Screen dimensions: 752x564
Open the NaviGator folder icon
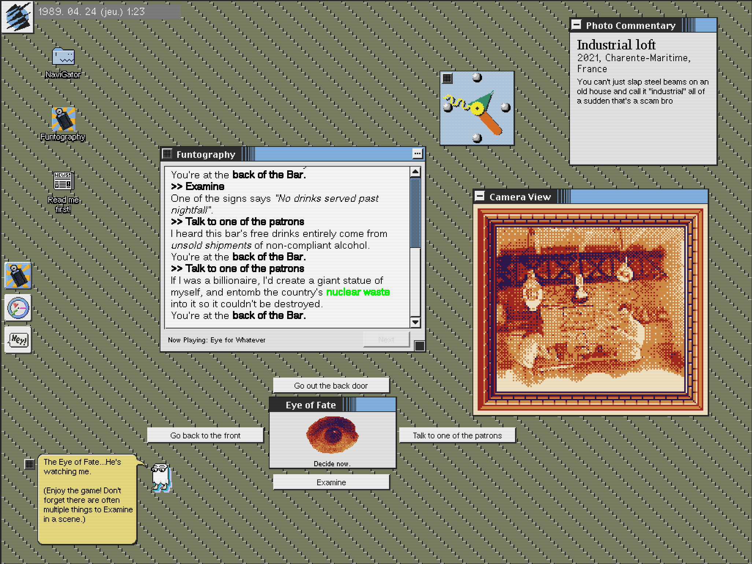click(x=63, y=57)
